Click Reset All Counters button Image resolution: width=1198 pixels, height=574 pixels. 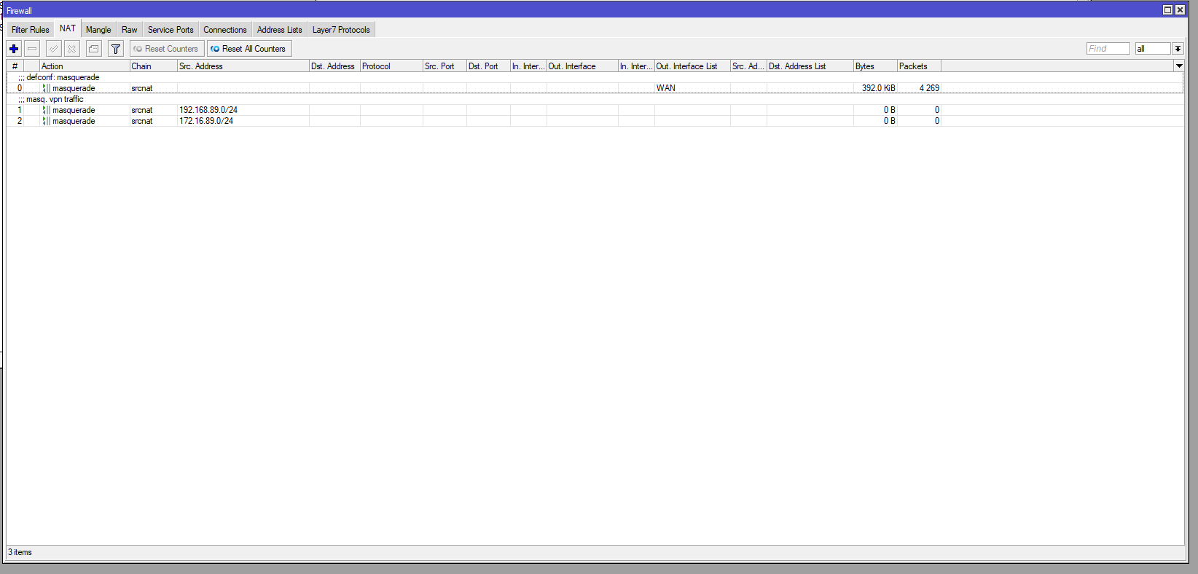click(x=249, y=49)
